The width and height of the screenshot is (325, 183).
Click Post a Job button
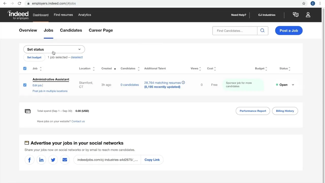point(289,30)
